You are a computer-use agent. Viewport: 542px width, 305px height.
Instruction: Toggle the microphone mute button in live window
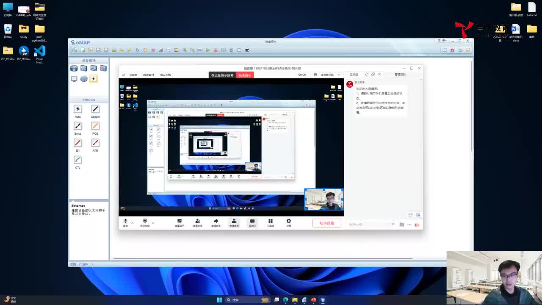coord(125,222)
